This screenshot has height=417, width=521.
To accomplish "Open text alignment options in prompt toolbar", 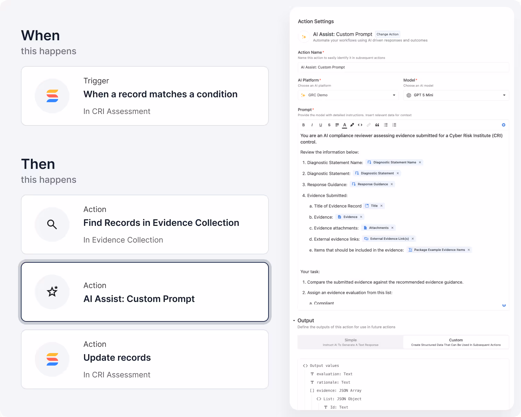I will (x=337, y=125).
